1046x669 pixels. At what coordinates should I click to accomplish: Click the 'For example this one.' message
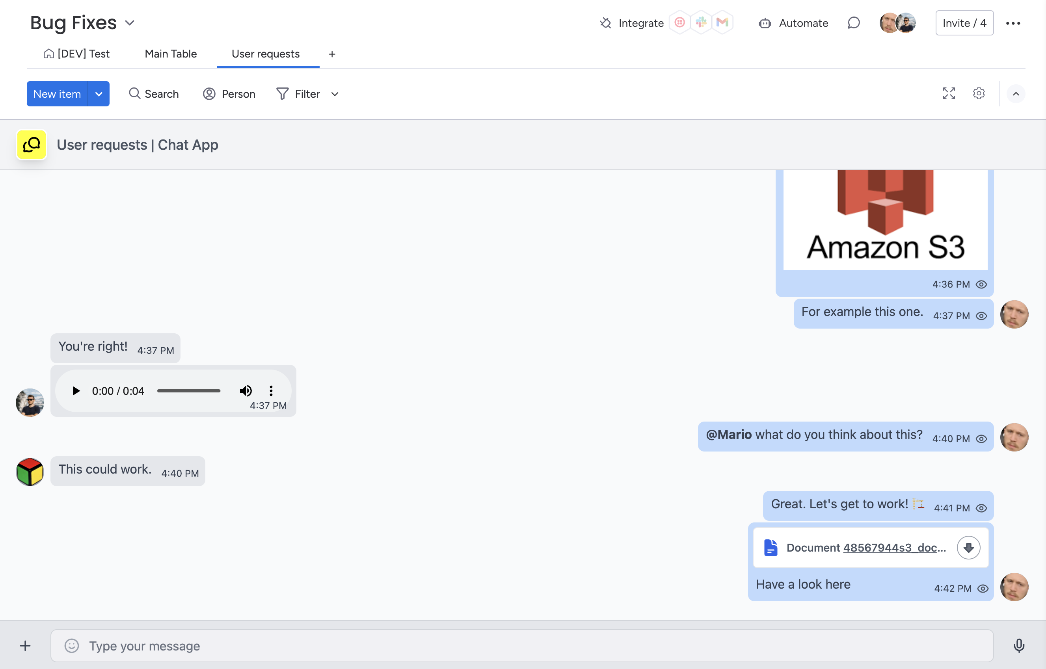tap(893, 314)
